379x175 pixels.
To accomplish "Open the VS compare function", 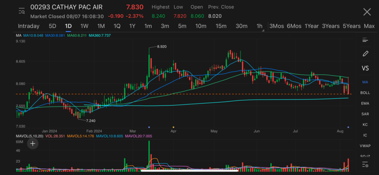I will click(365, 68).
